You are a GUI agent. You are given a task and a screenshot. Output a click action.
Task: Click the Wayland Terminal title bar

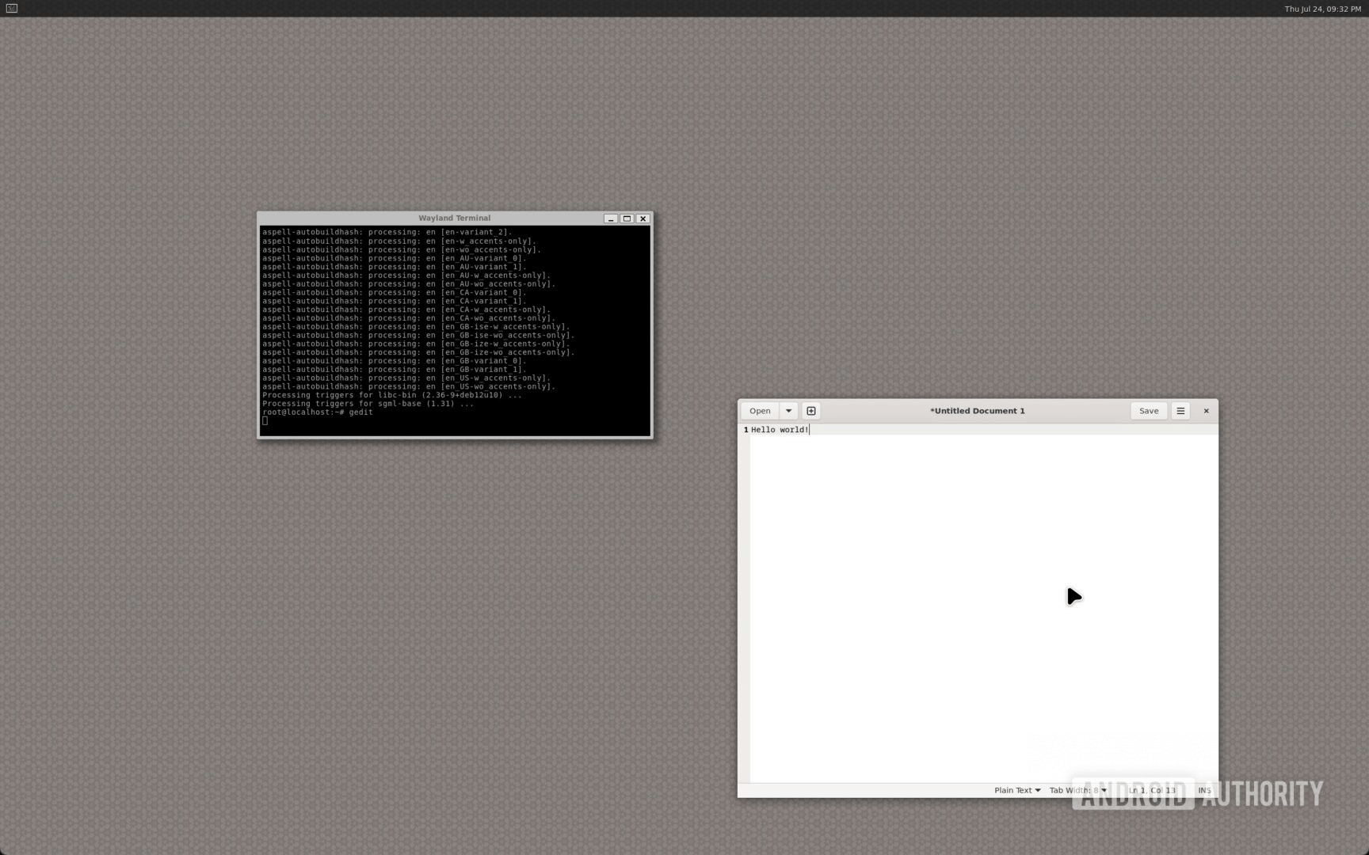pyautogui.click(x=453, y=218)
